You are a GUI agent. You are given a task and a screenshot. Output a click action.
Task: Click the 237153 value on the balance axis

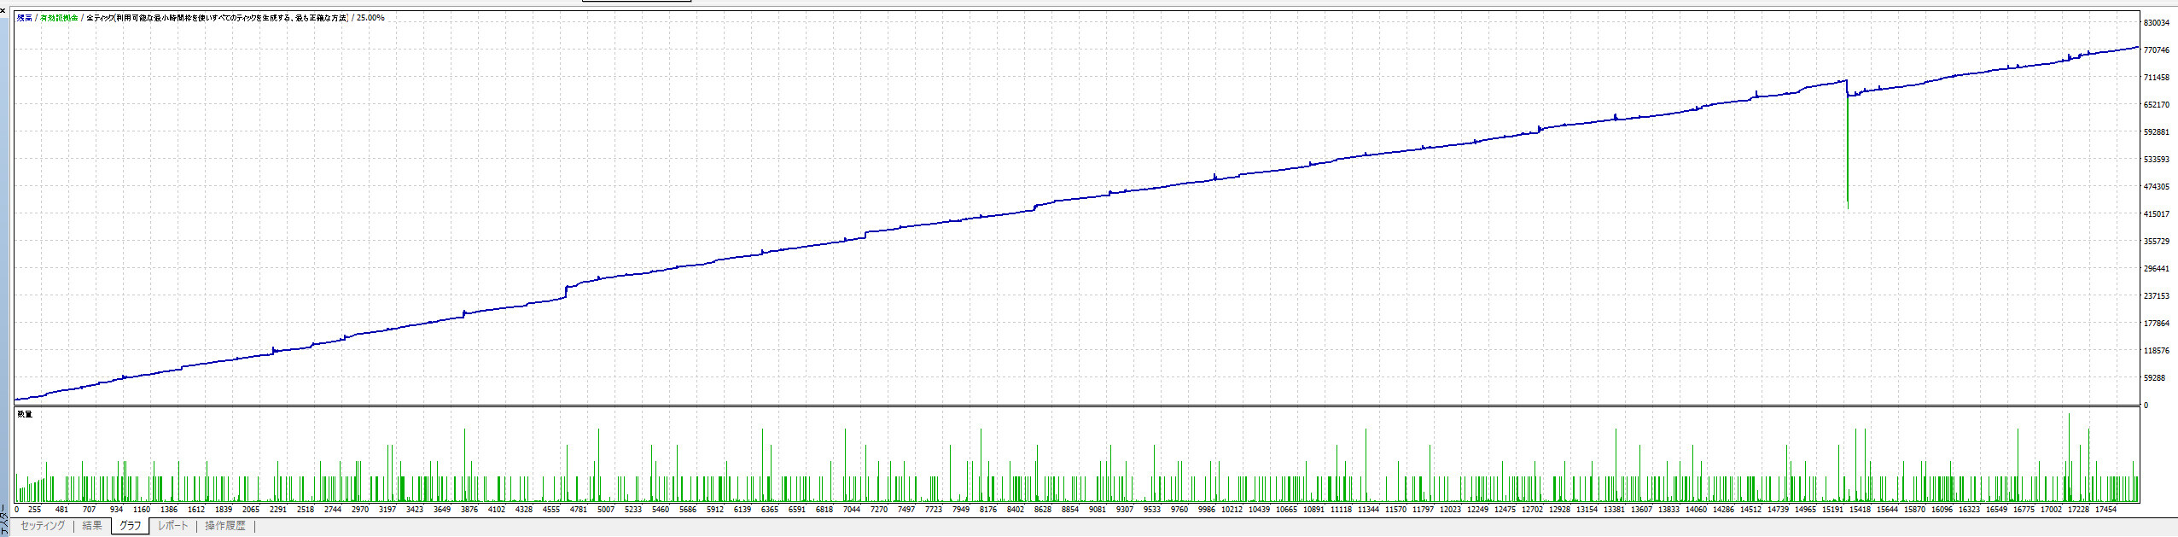2157,296
